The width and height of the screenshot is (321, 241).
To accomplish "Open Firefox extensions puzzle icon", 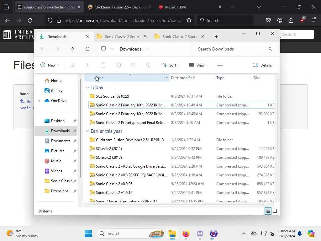I will tap(291, 20).
